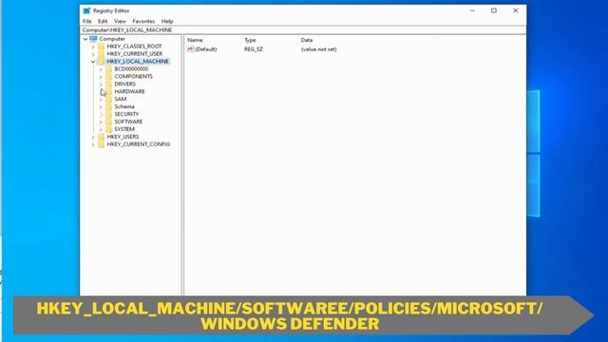
Task: Select the HKEY_LOCAL_MACHINE label
Action: pyautogui.click(x=138, y=61)
